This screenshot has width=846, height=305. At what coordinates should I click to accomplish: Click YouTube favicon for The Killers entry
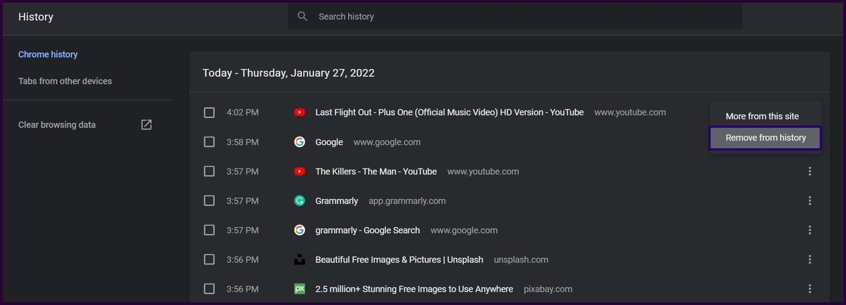click(x=300, y=171)
